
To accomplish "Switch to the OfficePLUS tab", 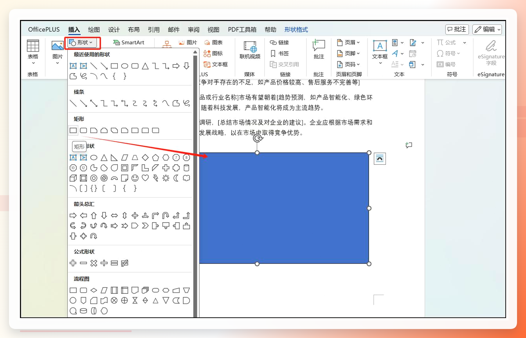I will 44,30.
